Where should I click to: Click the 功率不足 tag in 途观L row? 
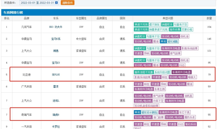pyautogui.click(x=158, y=101)
